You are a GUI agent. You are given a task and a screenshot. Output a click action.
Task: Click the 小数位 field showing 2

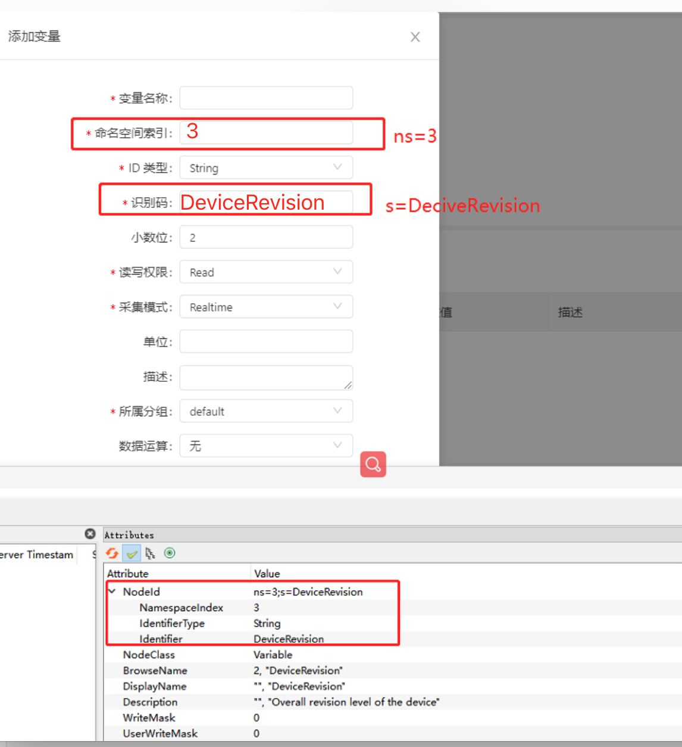[x=266, y=237]
